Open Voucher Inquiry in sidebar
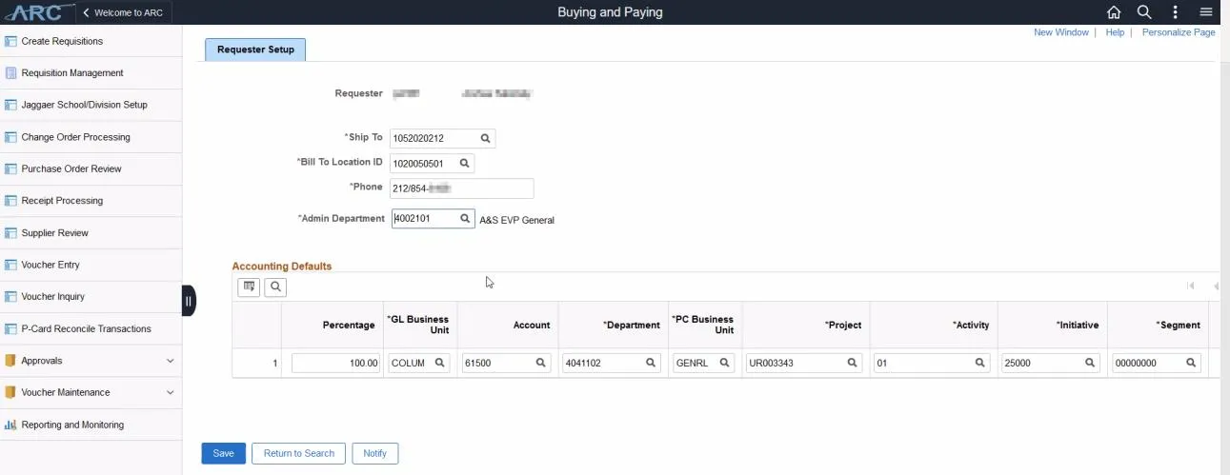The height and width of the screenshot is (475, 1230). tap(91, 297)
